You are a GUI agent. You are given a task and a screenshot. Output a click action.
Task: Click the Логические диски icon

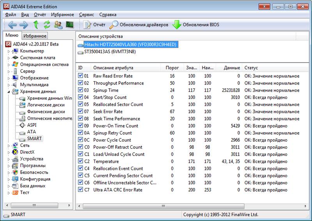coord(22,105)
